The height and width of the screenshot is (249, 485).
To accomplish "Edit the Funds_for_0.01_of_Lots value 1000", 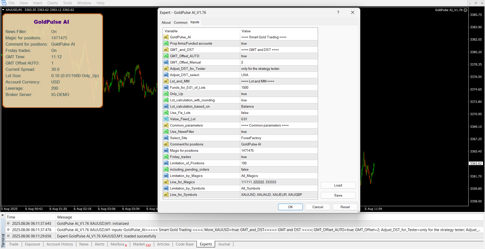I will 278,88.
